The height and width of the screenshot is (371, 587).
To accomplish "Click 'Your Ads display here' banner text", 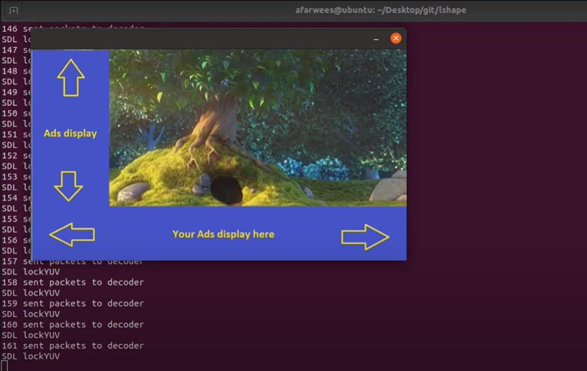I will 223,234.
